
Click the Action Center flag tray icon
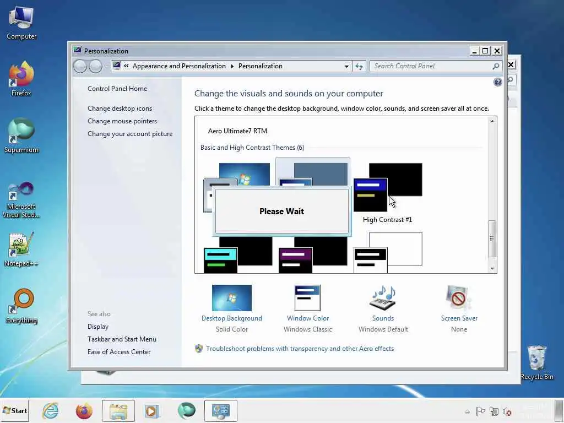480,411
